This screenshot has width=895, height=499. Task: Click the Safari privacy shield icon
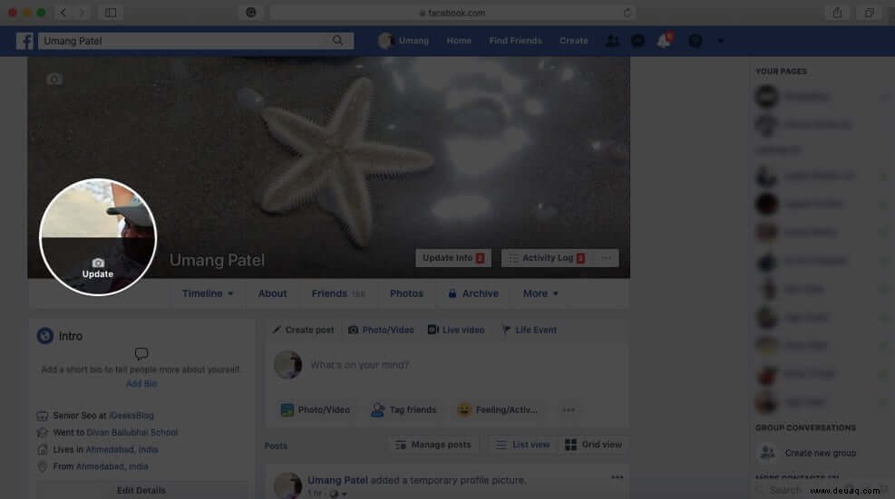coord(250,12)
